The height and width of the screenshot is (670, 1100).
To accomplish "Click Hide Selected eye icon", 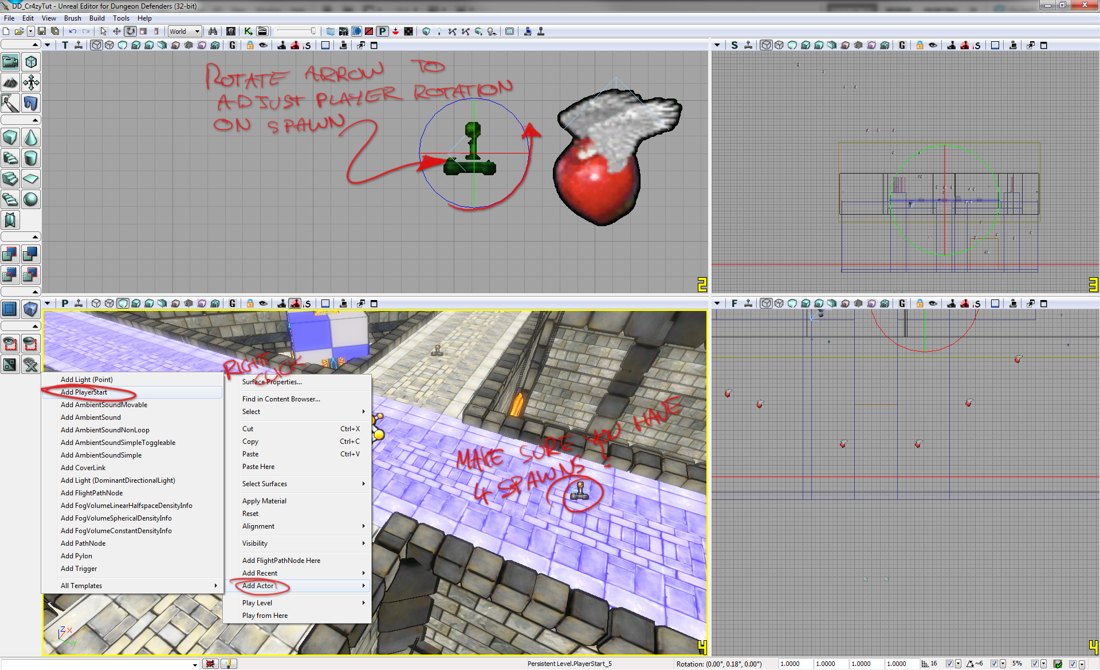I will point(31,344).
